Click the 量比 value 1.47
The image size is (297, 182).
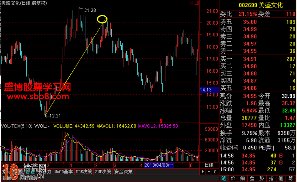[x=290, y=118]
